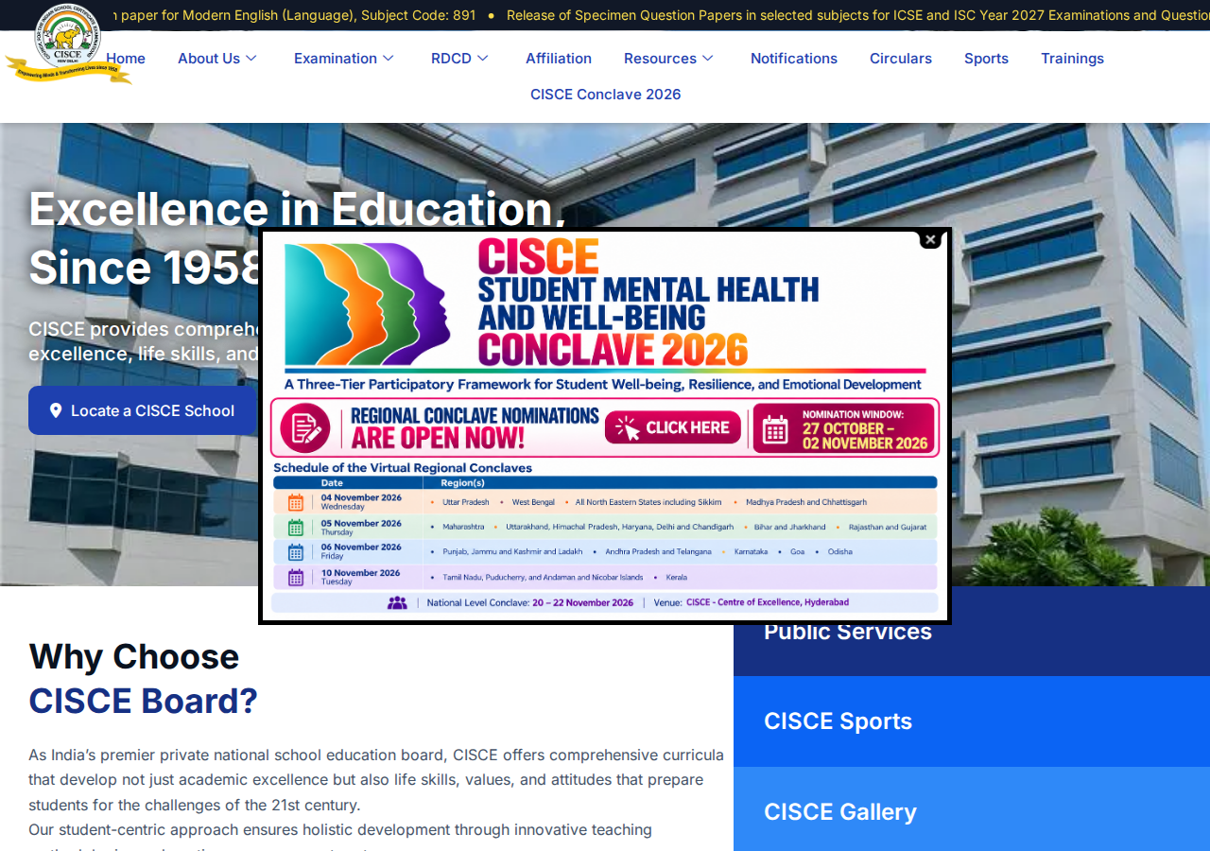
Task: Go to the Home menu item
Action: click(x=126, y=59)
